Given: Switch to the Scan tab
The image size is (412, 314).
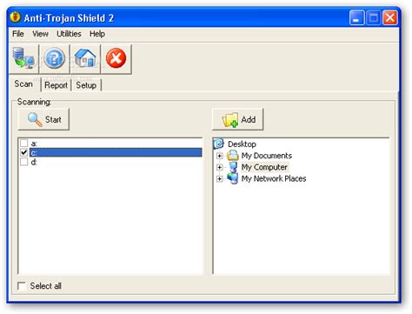Looking at the screenshot, I should (x=23, y=84).
